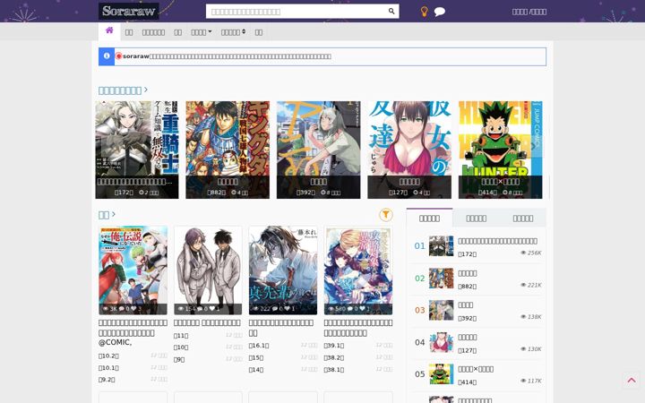The height and width of the screenshot is (403, 645).
Task: Open the login/register link in header
Action: (529, 12)
